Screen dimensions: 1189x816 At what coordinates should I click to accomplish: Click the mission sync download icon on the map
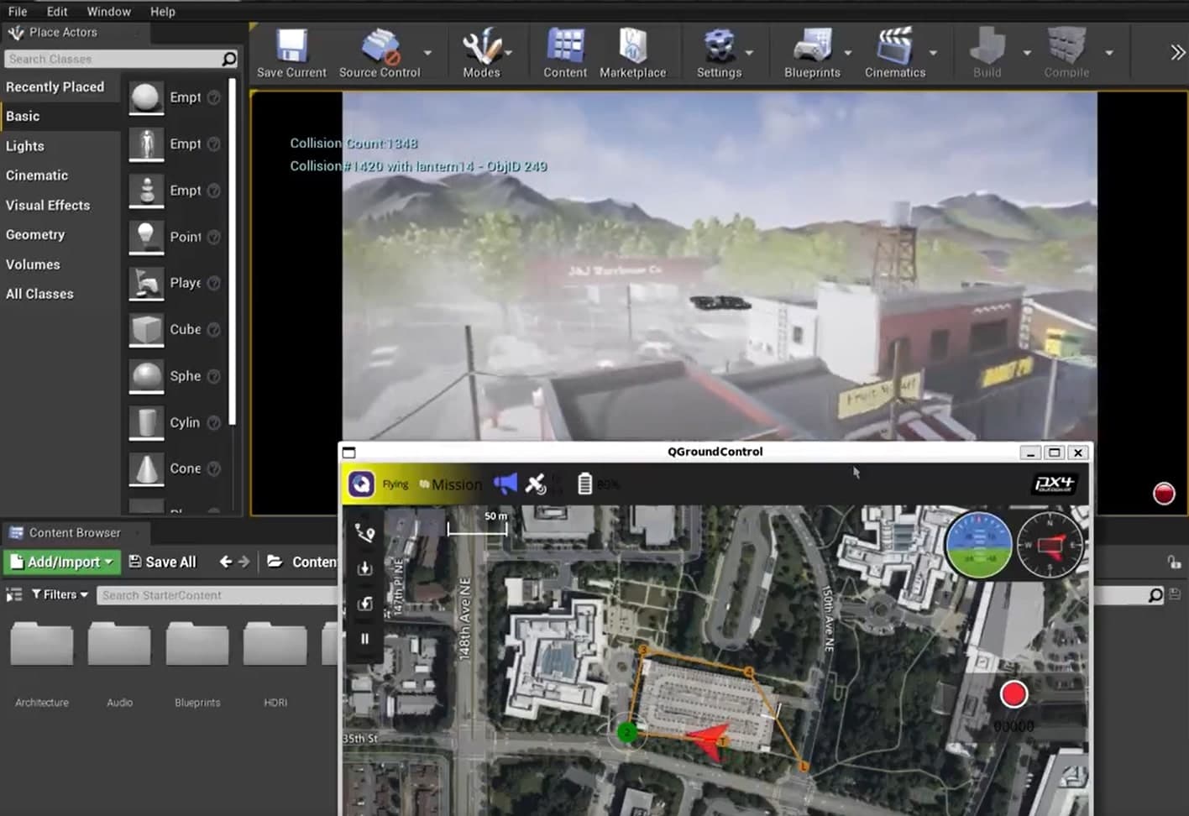click(x=364, y=568)
